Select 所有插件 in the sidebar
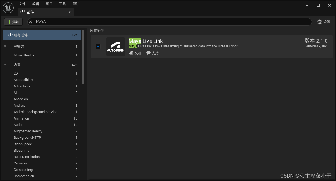Image resolution: width=336 pixels, height=181 pixels. click(x=42, y=35)
